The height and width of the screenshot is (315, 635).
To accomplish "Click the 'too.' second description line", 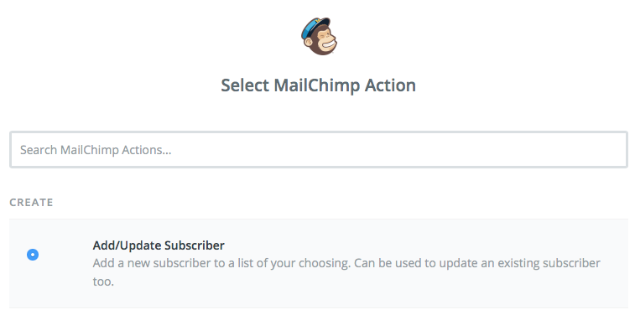I will [x=103, y=281].
